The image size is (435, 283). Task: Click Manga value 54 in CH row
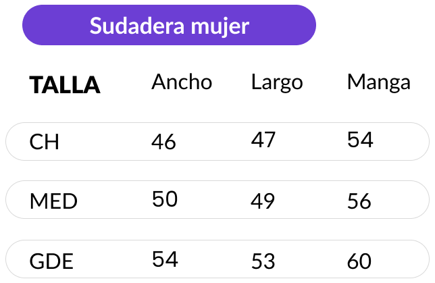click(360, 140)
